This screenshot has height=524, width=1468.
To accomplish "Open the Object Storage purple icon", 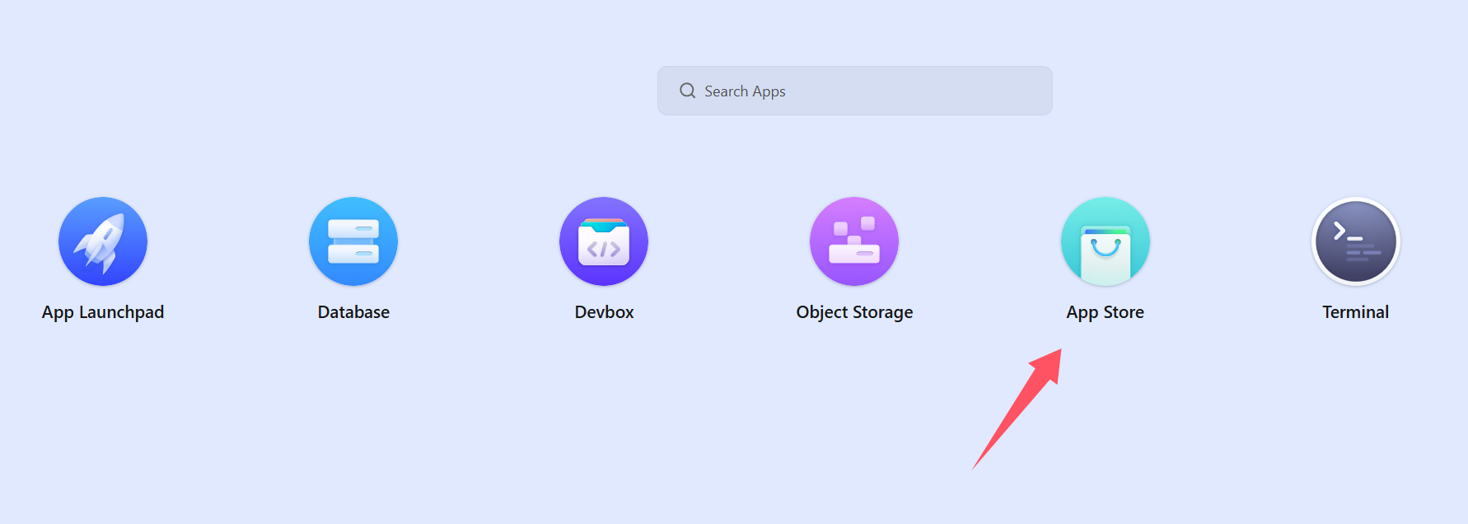I will coord(854,241).
